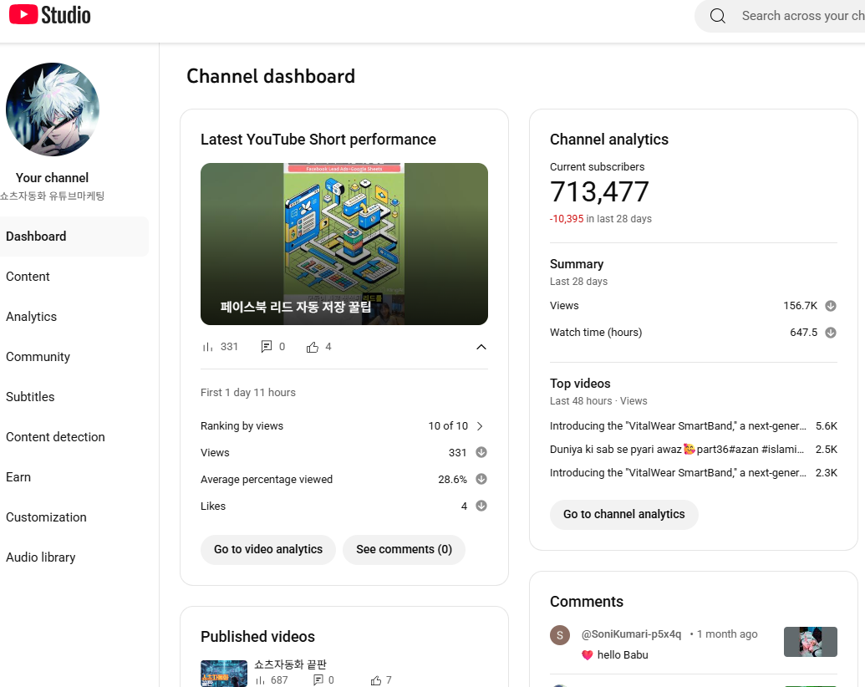This screenshot has height=687, width=865.
Task: Click the See comments (0) button
Action: tap(404, 549)
